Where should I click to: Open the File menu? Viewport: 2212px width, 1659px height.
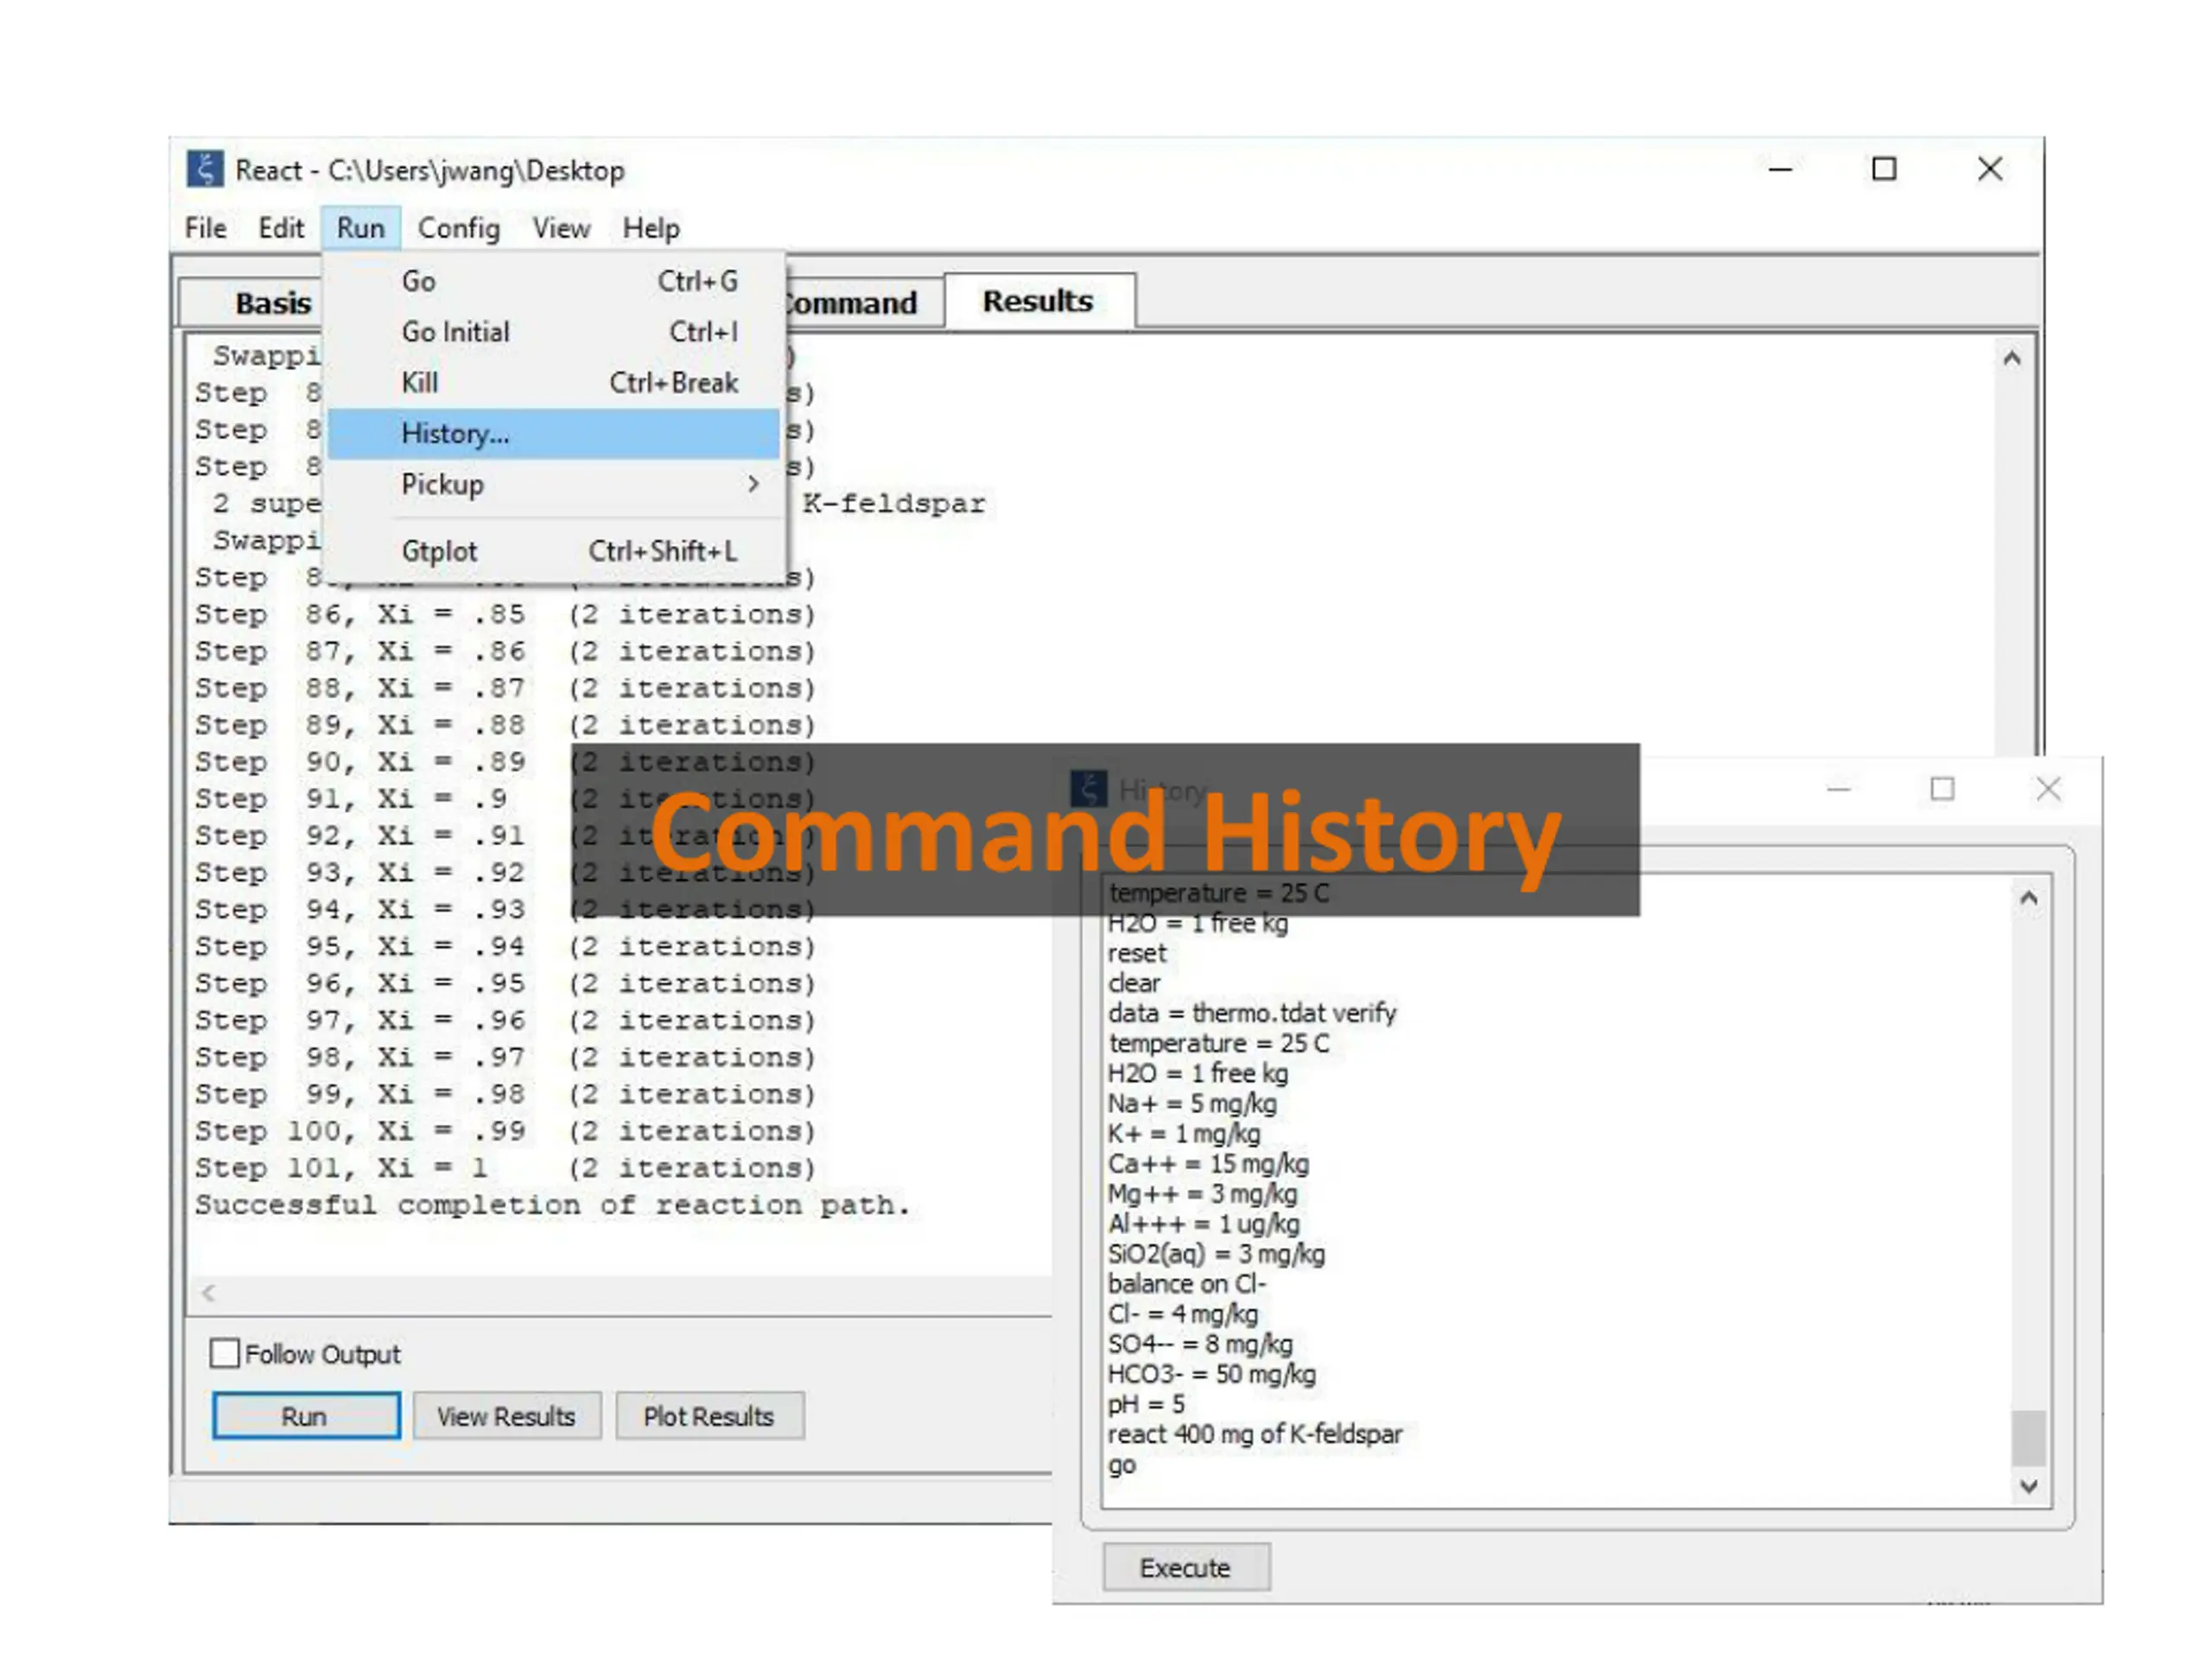click(x=206, y=228)
